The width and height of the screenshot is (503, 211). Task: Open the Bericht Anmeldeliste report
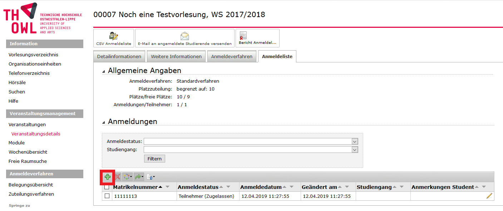pyautogui.click(x=257, y=38)
